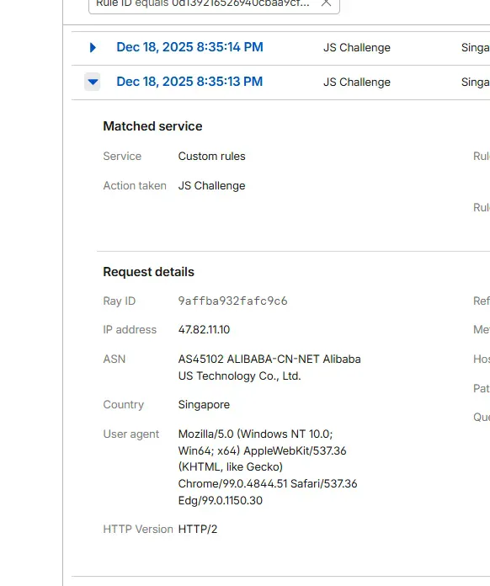Select the Ray ID 9affba932fafc9c6

232,301
